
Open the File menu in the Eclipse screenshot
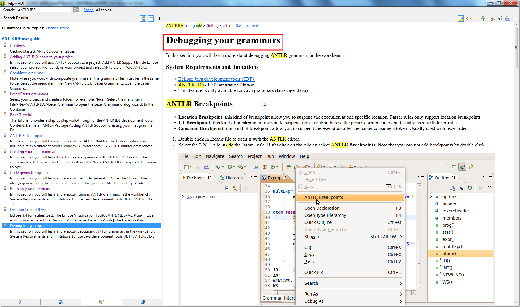185,156
